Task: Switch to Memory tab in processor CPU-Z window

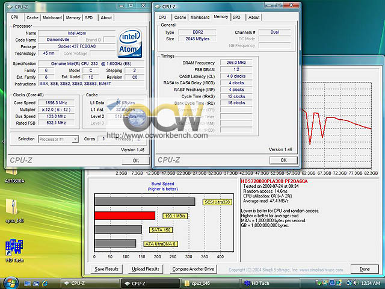Action: [x=73, y=17]
